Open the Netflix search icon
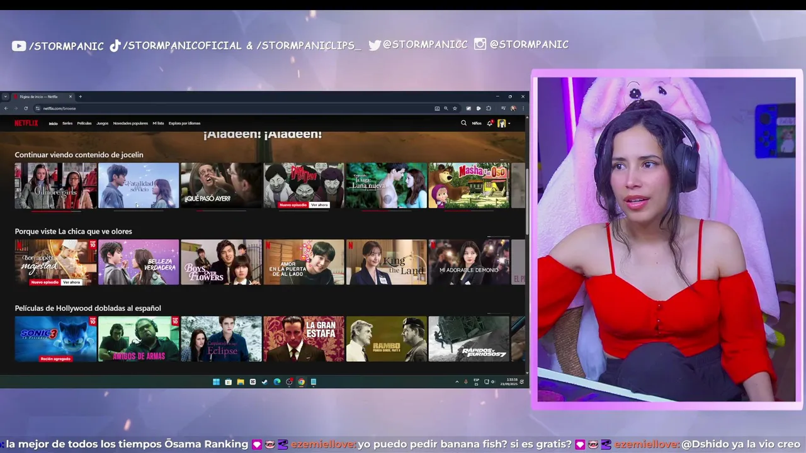The image size is (806, 453). pos(463,123)
